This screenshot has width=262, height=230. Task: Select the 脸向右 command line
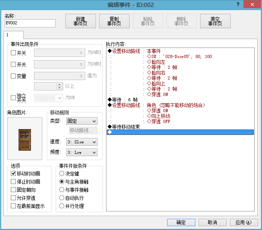tap(180, 73)
